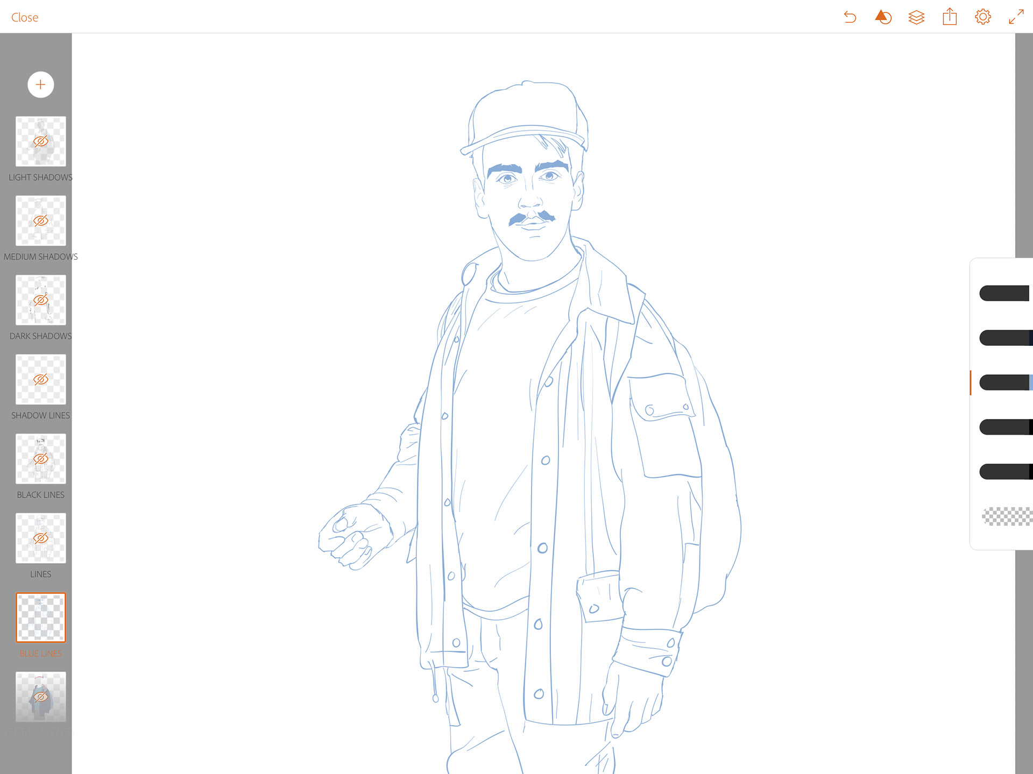Close the drawing via Close button
This screenshot has width=1033, height=774.
coord(25,17)
